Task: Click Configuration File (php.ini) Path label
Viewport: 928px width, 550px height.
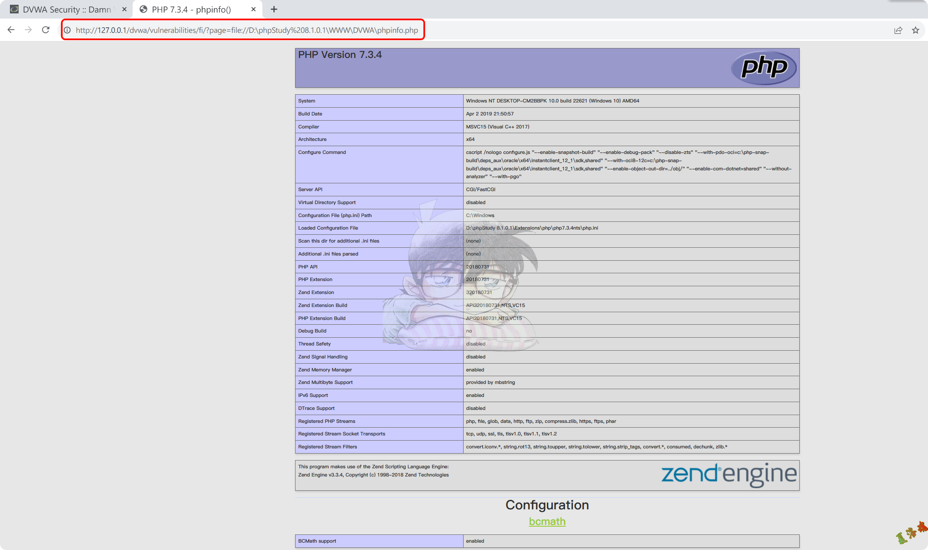Action: [x=335, y=215]
